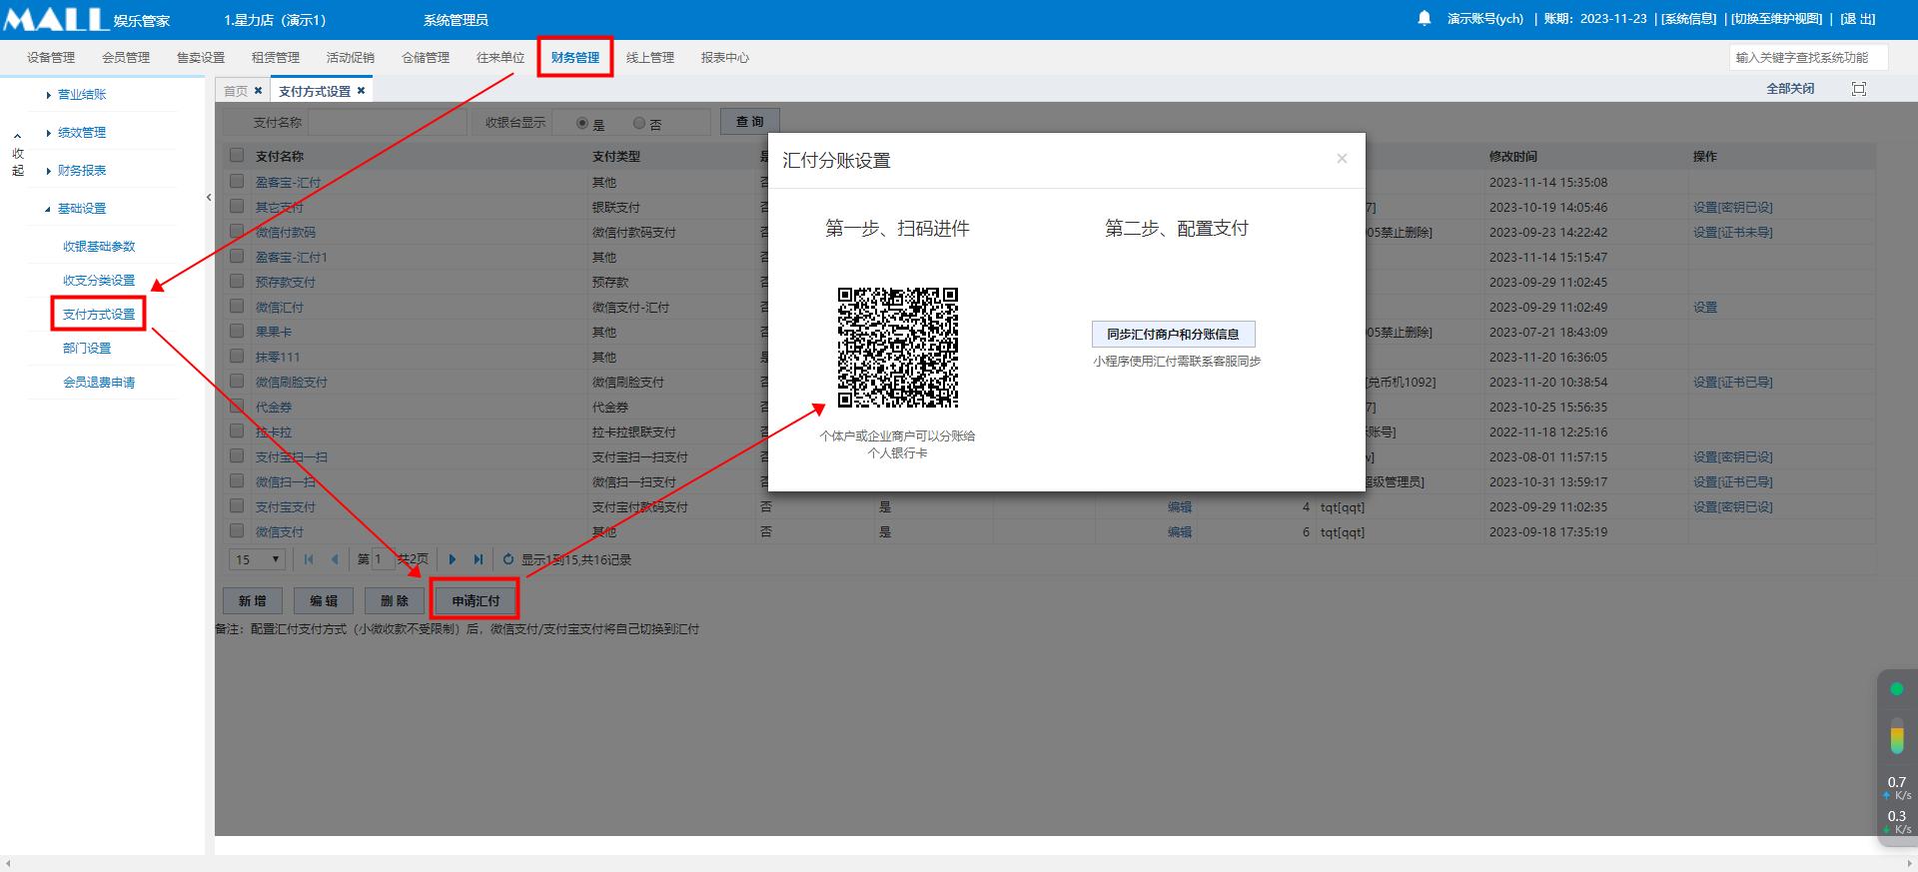The height and width of the screenshot is (872, 1918).
Task: Click 设置[密钥已设] link for 其它支付 row
Action: pos(1732,208)
